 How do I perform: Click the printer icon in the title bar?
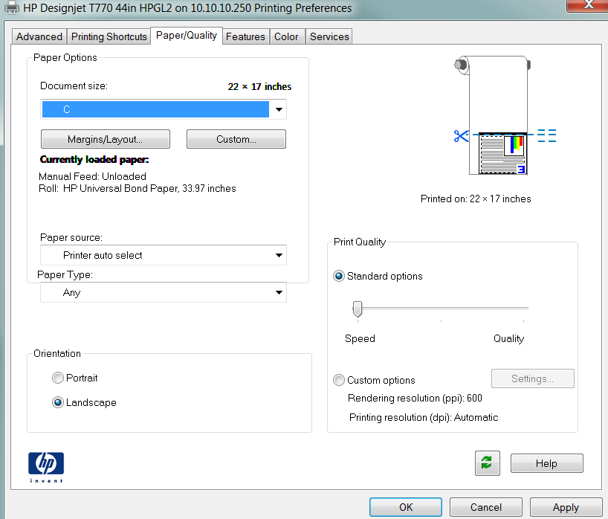tap(12, 7)
